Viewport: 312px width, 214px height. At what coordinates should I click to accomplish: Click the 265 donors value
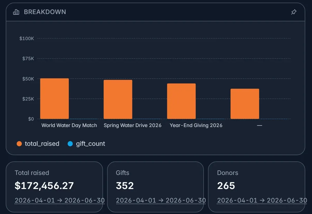click(226, 186)
